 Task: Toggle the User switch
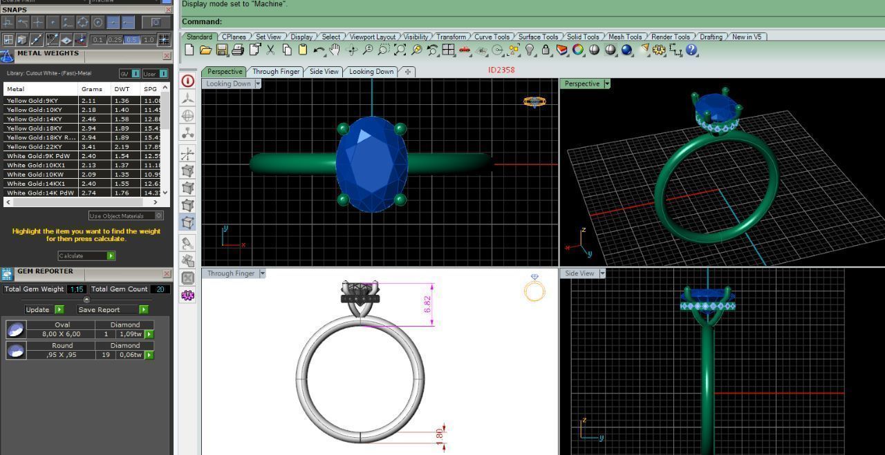[155, 73]
